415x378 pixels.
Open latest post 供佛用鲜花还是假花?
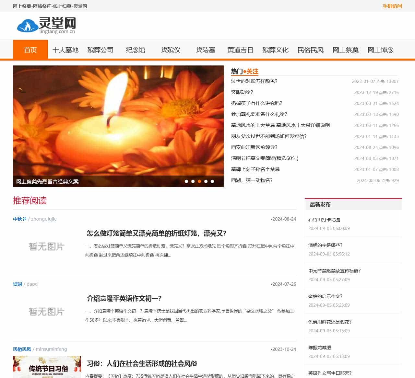330,322
